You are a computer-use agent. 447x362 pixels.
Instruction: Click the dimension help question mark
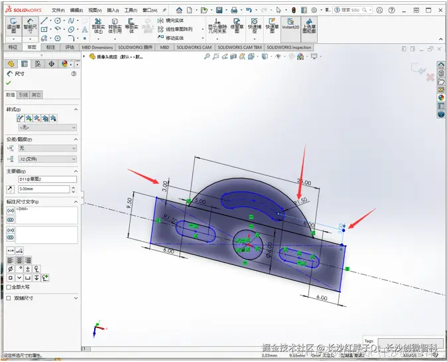click(74, 74)
